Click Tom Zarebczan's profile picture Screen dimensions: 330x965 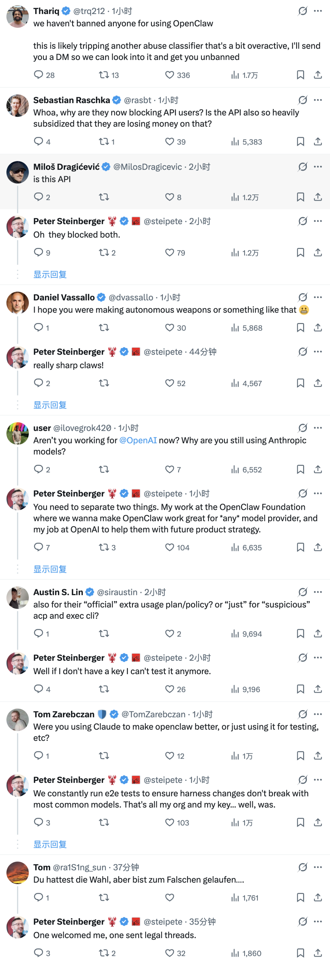[17, 720]
